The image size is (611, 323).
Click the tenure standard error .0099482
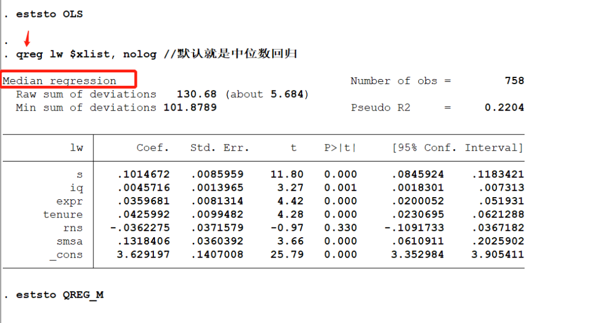click(217, 215)
